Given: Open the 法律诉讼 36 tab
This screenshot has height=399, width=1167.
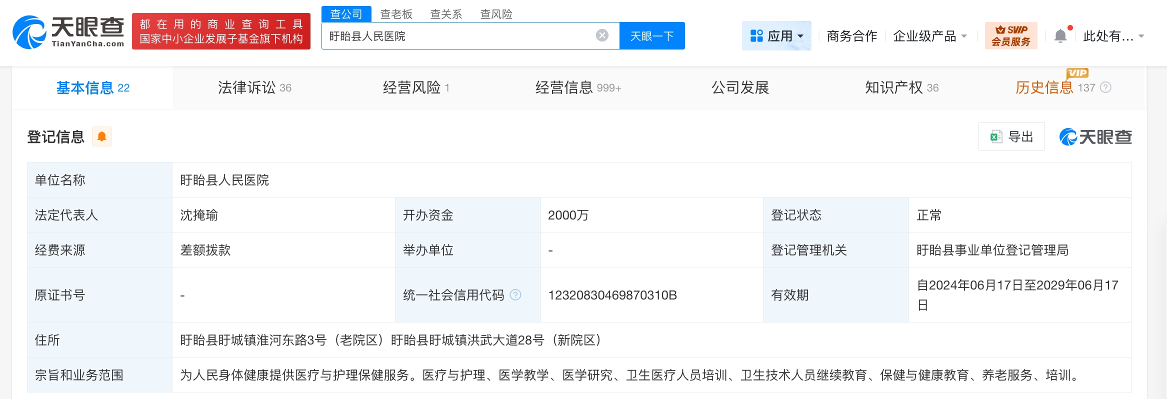Looking at the screenshot, I should click(254, 87).
